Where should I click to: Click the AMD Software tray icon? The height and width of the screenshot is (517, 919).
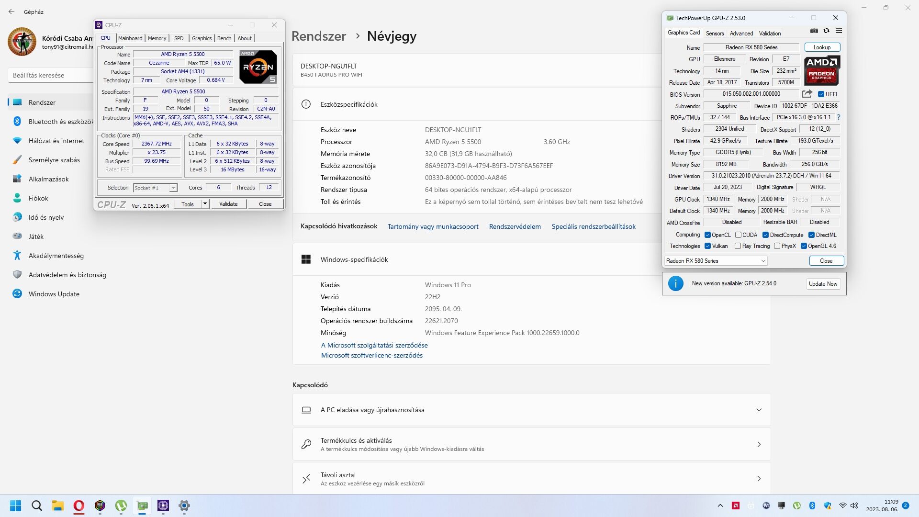(x=736, y=506)
